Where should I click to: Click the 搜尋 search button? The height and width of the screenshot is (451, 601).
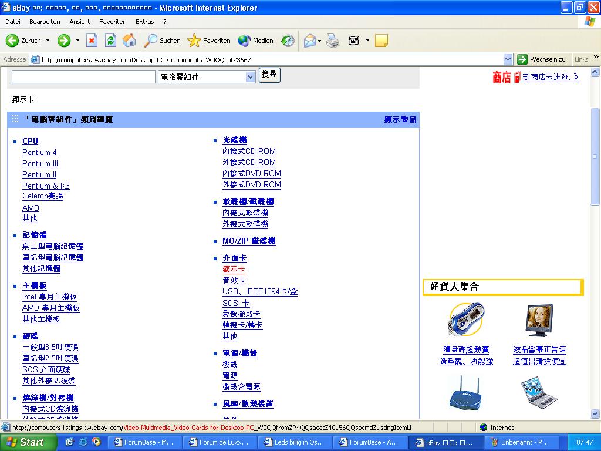tap(269, 75)
